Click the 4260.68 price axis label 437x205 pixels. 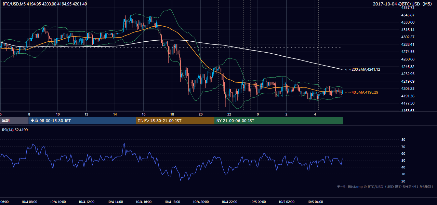click(408, 59)
